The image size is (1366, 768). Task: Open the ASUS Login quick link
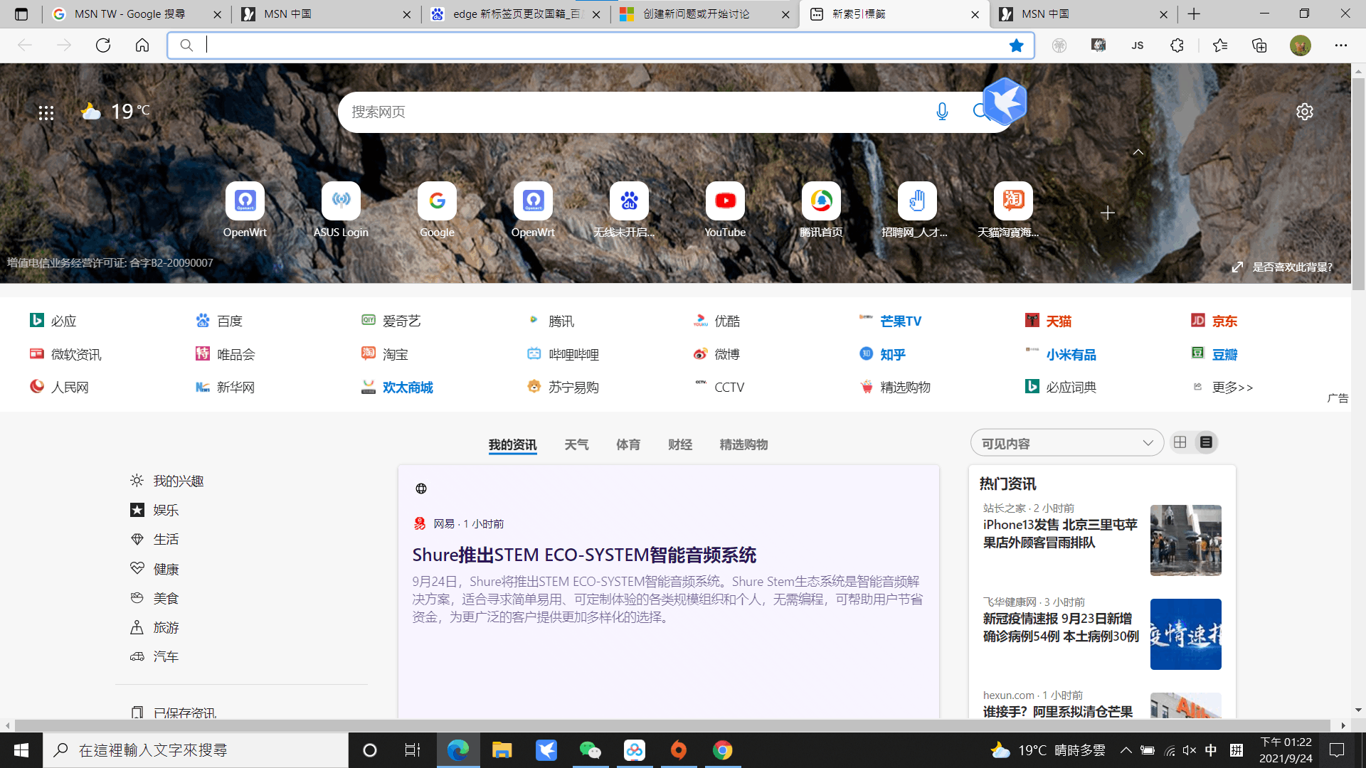tap(341, 210)
